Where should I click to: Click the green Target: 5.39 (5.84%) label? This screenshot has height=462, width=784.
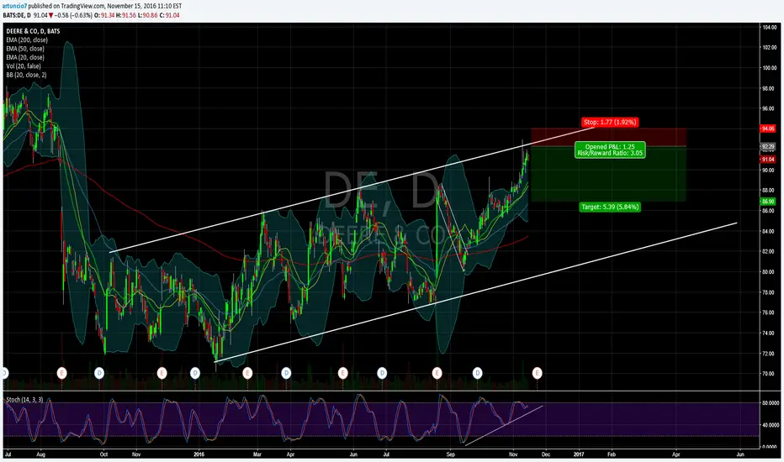pos(610,207)
